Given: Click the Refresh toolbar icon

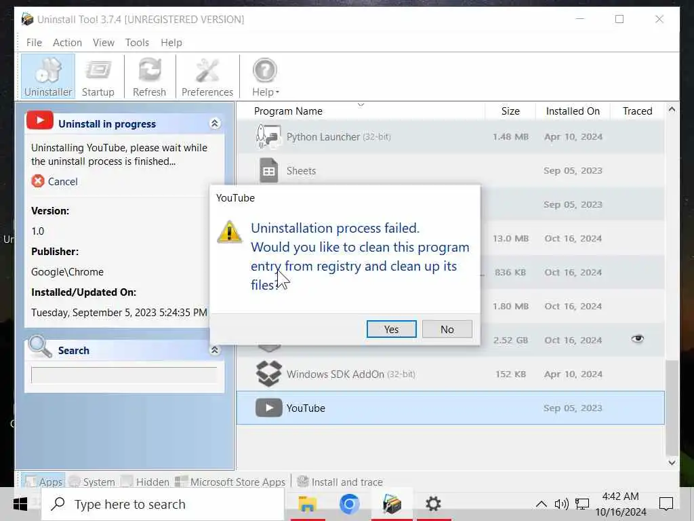Looking at the screenshot, I should click(149, 76).
